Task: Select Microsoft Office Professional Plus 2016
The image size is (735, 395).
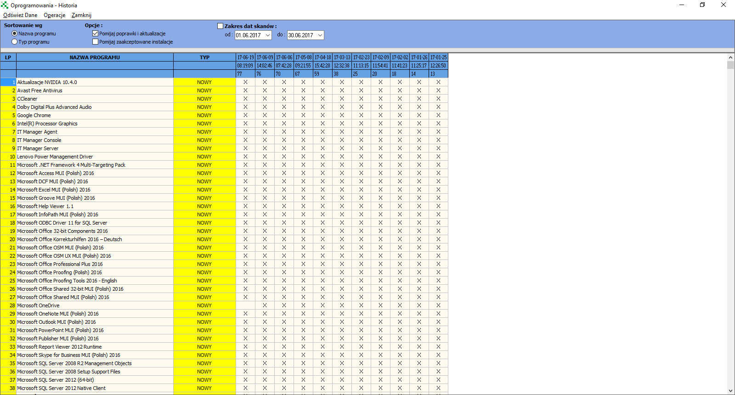Action: [x=95, y=264]
